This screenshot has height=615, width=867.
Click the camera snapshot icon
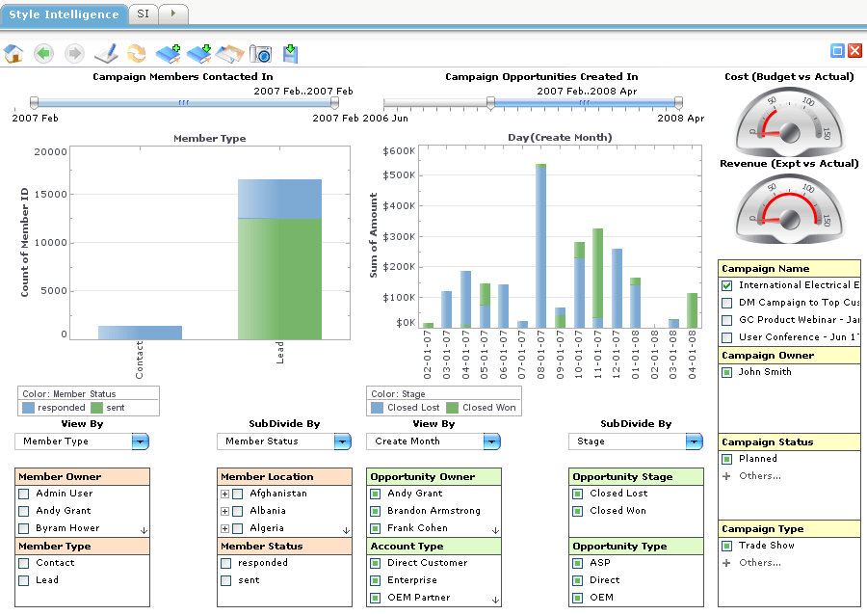[260, 54]
